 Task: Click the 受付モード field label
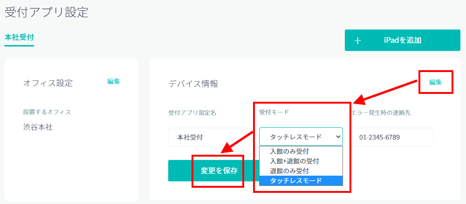tap(274, 112)
